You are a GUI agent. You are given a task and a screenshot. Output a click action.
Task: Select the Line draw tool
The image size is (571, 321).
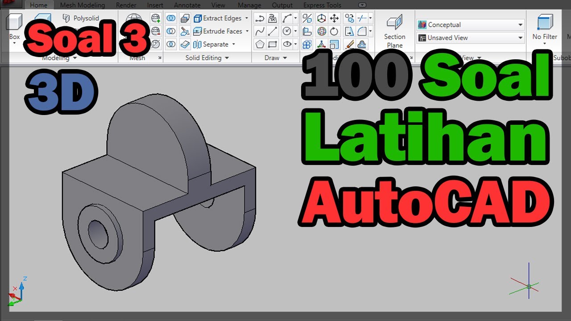coord(273,31)
